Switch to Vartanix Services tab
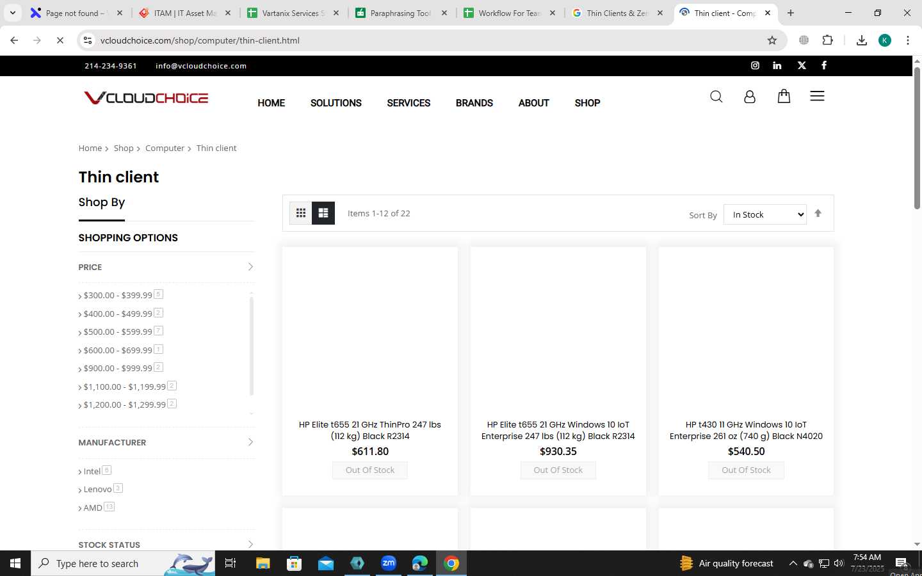922x576 pixels. coord(293,13)
